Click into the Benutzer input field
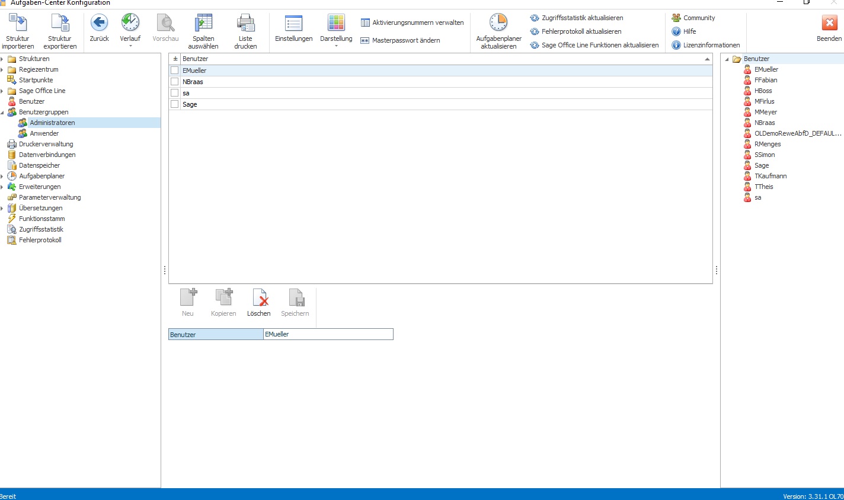 [x=328, y=334]
